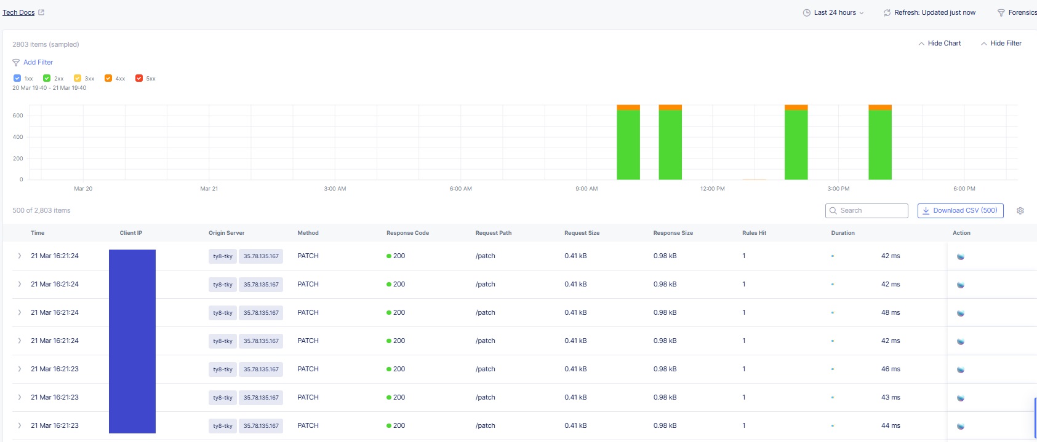This screenshot has height=442, width=1037.
Task: Download CSV of 500 items
Action: 960,211
